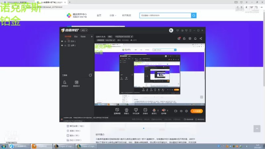Open the 系统 (904) category
Image resolution: width=265 pixels, height=149 pixels.
[73, 131]
